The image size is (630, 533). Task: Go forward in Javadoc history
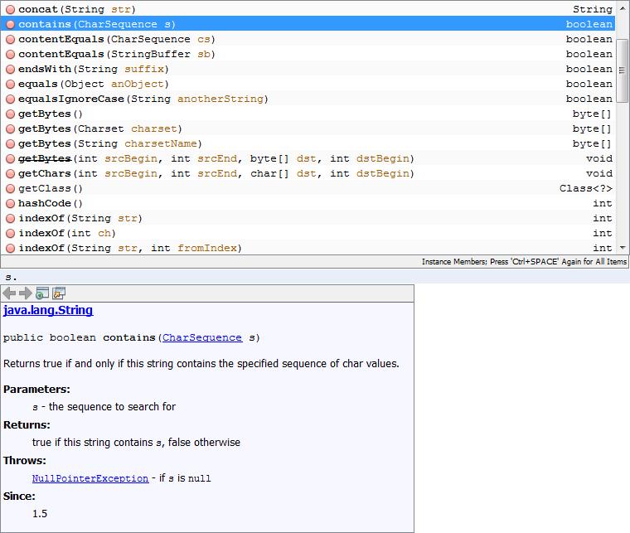click(26, 293)
